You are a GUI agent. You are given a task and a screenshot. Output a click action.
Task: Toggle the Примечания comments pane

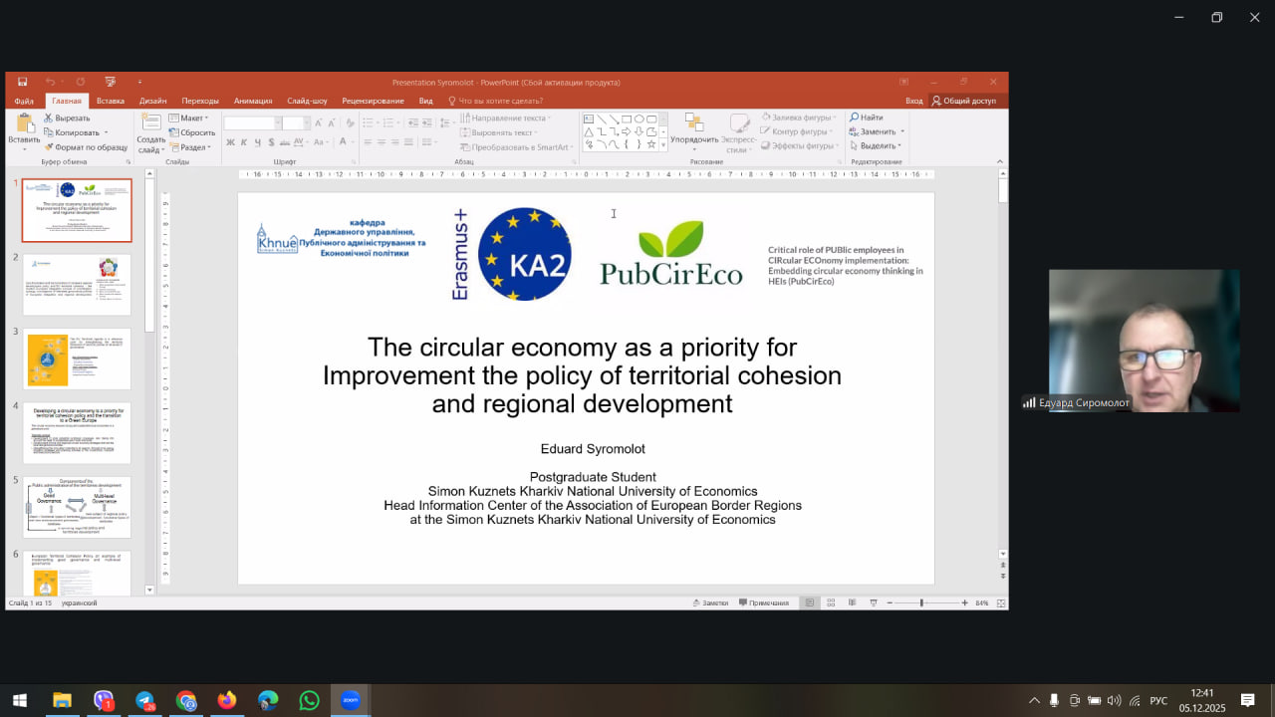click(x=763, y=602)
